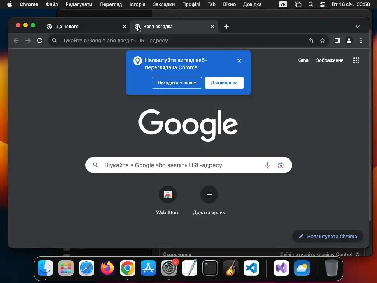Open the 'Закладки' menu

(164, 4)
